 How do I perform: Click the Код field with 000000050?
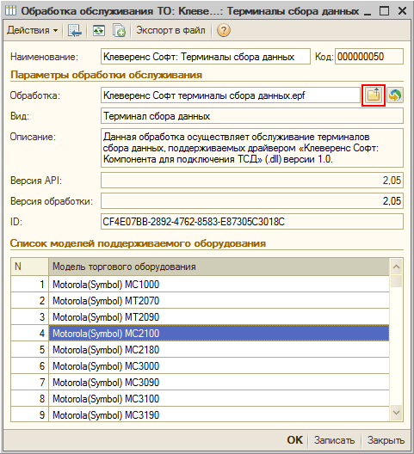point(369,57)
